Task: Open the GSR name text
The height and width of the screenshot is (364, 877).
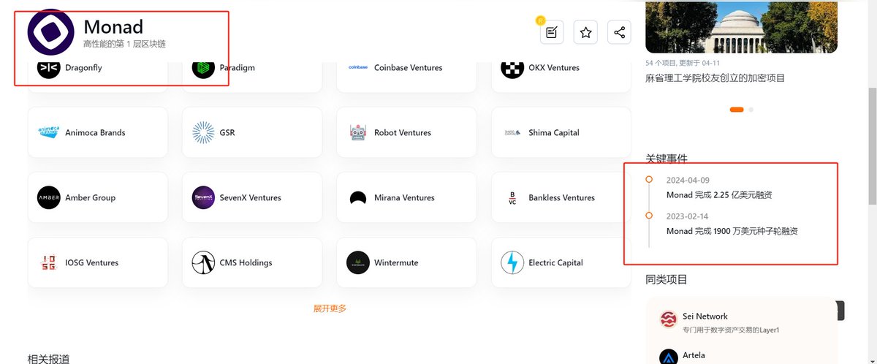Action: point(227,132)
